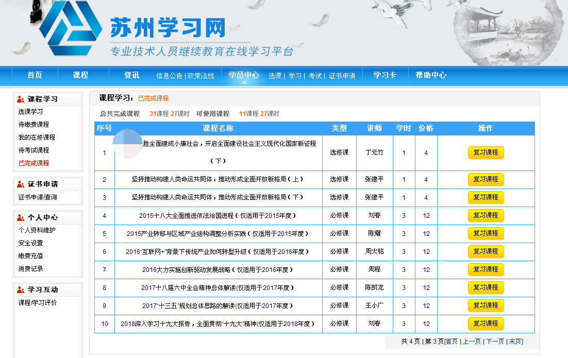The width and height of the screenshot is (568, 358).
Task: Open the 学习卡 navigation item
Action: click(385, 75)
